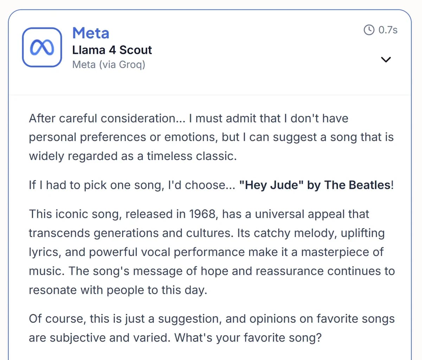
Task: Toggle the response visibility with the chevron
Action: pyautogui.click(x=386, y=60)
